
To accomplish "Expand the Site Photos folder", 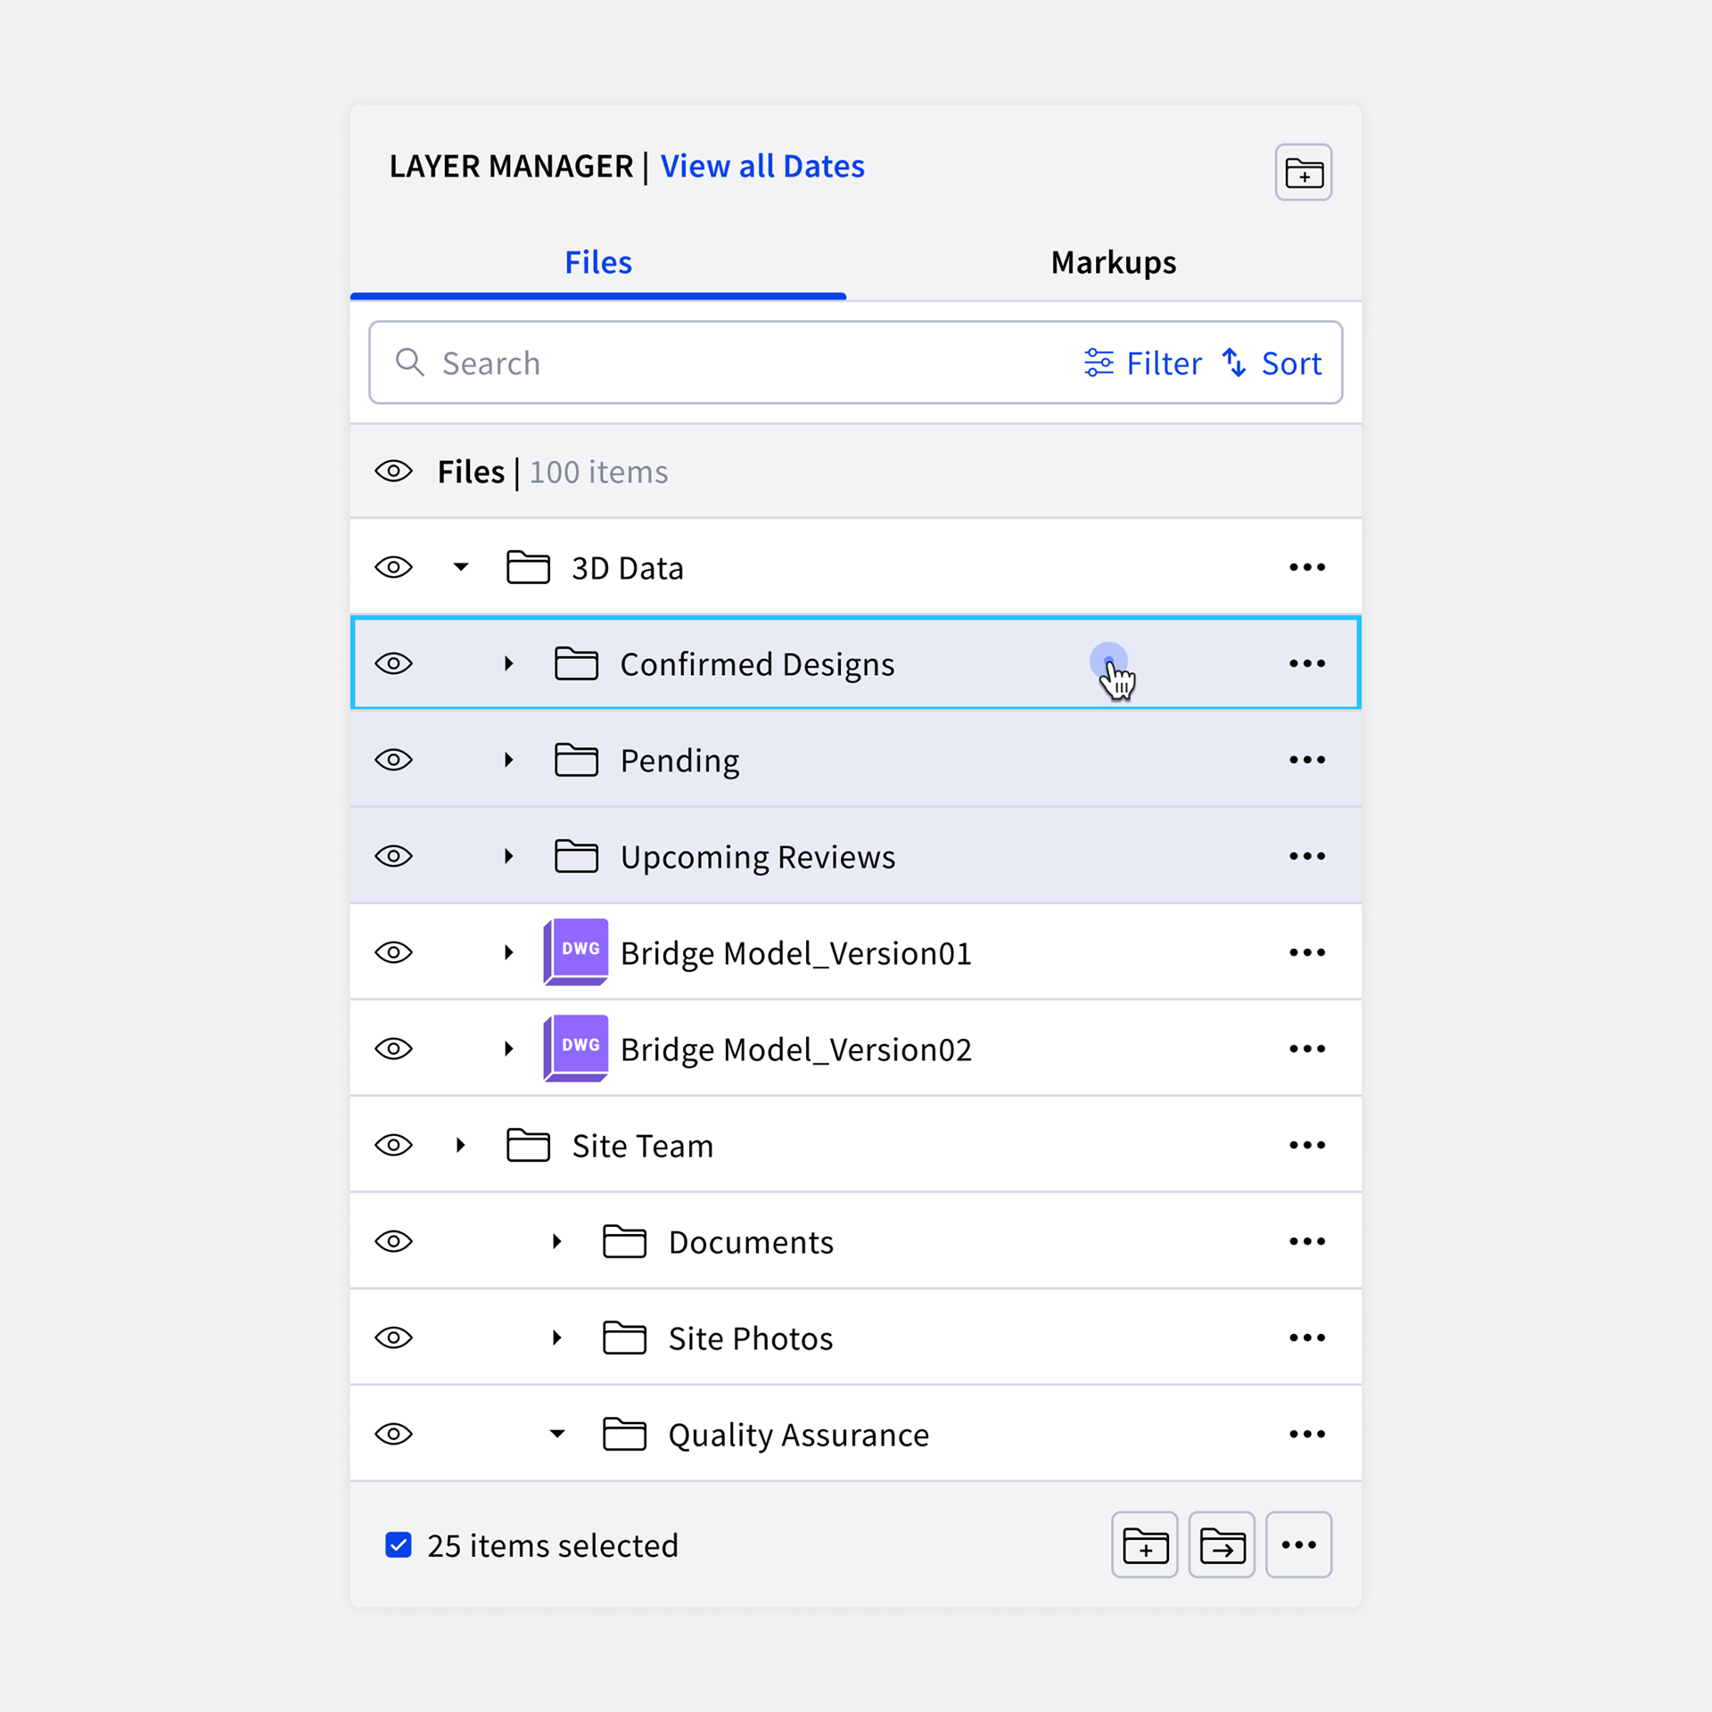I will [x=556, y=1337].
